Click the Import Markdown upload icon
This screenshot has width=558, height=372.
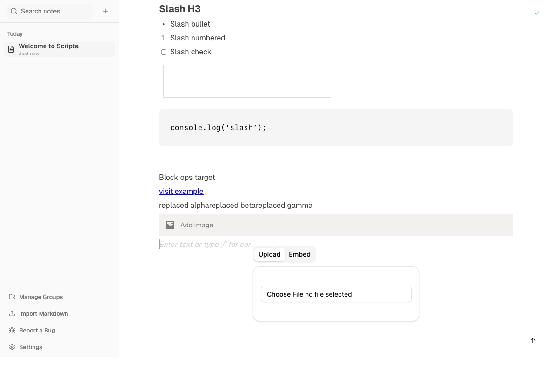11,313
